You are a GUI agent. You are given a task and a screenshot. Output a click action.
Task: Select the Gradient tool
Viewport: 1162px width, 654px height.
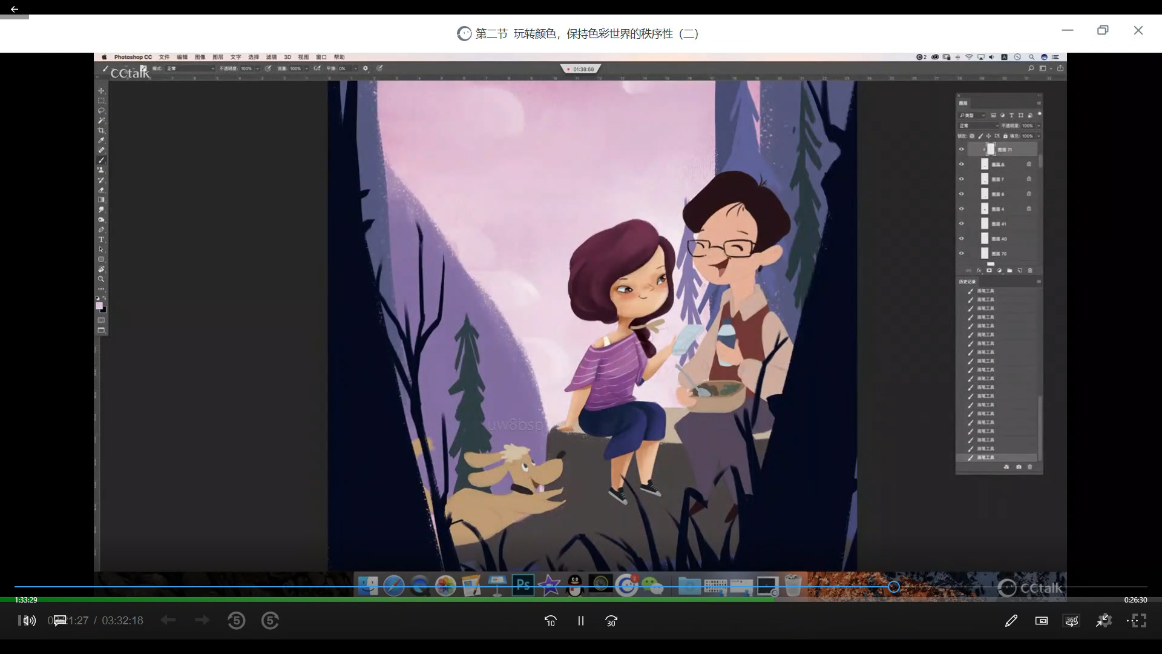[101, 200]
